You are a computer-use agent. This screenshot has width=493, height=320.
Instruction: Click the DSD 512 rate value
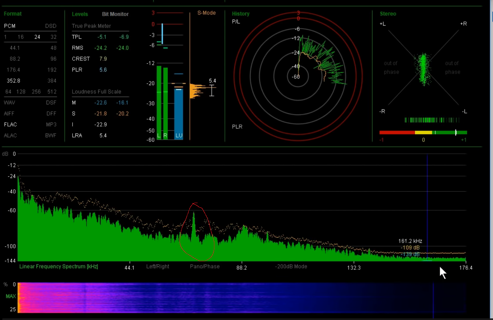coord(52,92)
